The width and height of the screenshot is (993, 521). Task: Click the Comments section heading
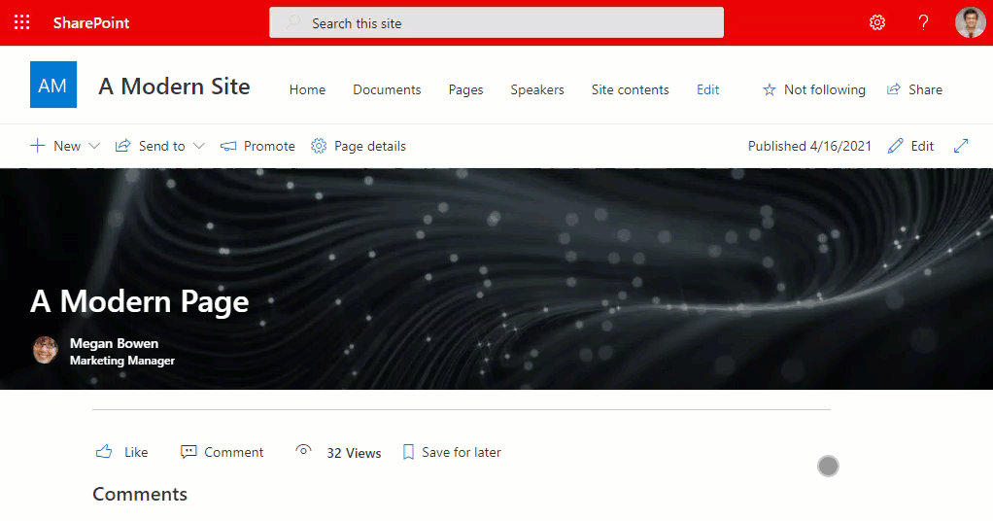pyautogui.click(x=140, y=495)
